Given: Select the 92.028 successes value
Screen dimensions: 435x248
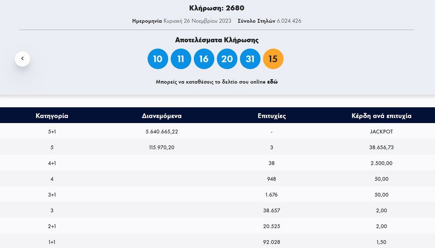Looking at the screenshot, I should 271,242.
